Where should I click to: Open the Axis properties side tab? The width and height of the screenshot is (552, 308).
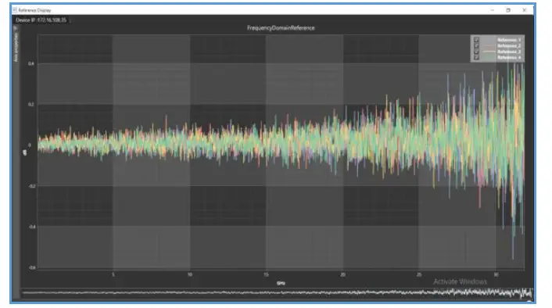click(x=16, y=48)
